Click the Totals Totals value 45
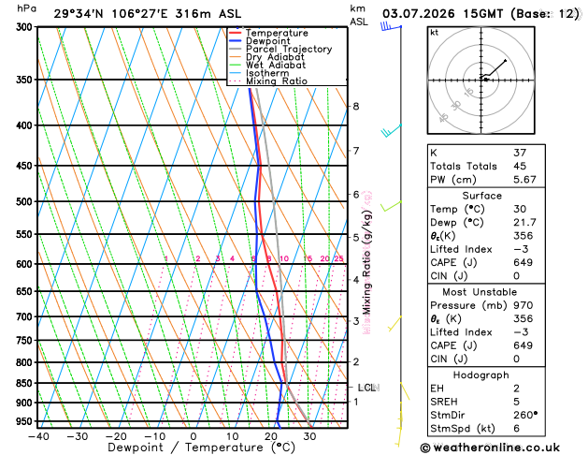Viewport: 588px width, 455px height. [520, 166]
